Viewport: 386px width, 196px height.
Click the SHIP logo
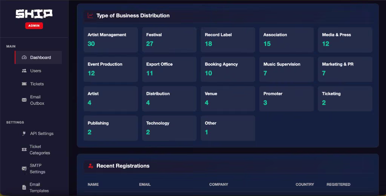[x=34, y=14]
